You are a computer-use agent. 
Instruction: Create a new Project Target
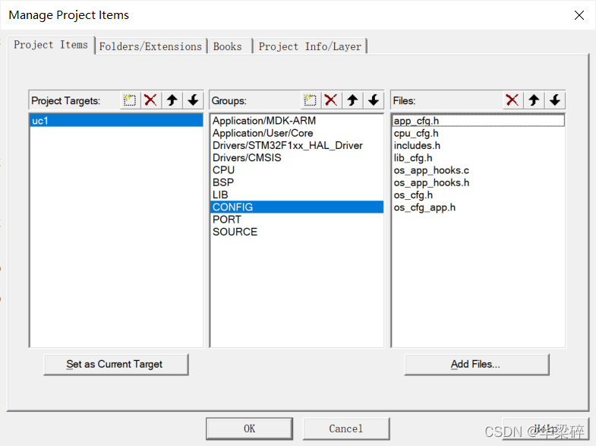tap(130, 100)
